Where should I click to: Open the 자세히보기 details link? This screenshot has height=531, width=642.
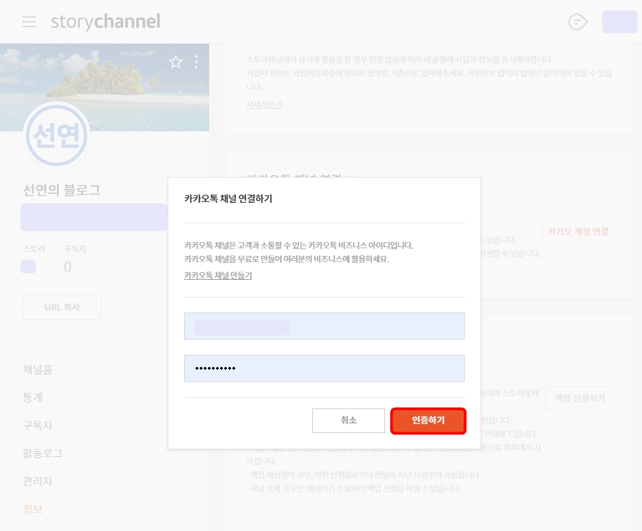click(264, 103)
